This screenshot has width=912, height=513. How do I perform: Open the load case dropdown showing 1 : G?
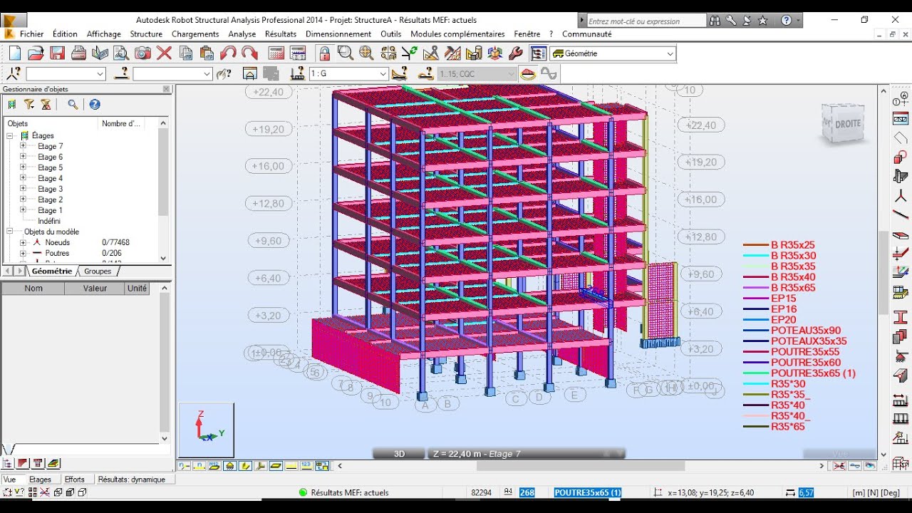point(383,73)
